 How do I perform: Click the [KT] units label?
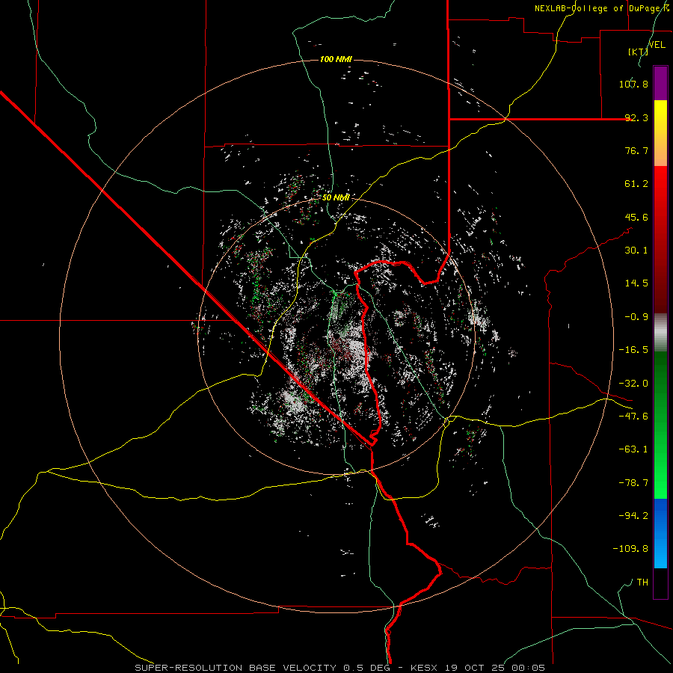639,52
